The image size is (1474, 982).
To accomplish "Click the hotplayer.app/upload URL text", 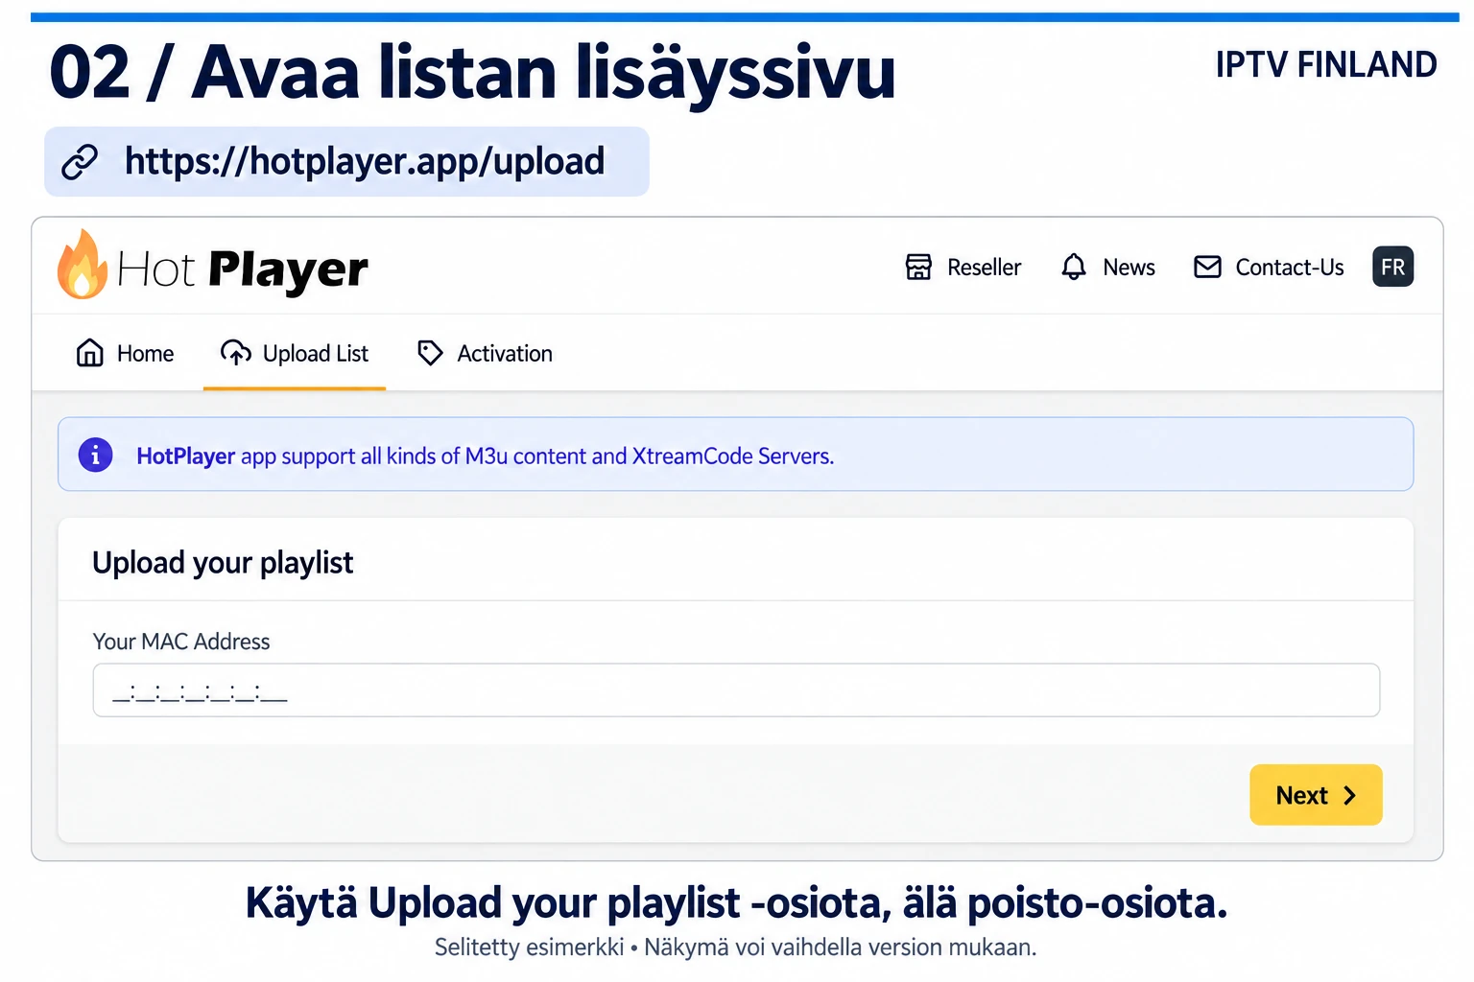I will click(x=365, y=162).
